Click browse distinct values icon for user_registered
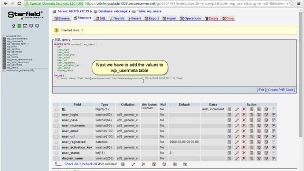Screen dimensions: 304x171 (x=229, y=142)
